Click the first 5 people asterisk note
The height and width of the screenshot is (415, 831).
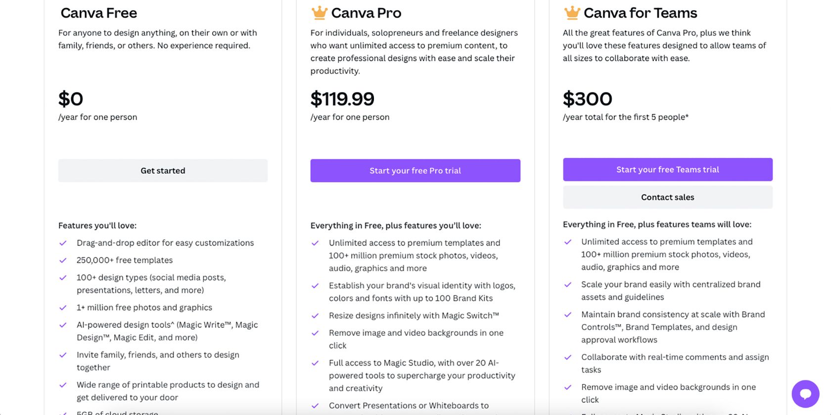click(x=625, y=117)
